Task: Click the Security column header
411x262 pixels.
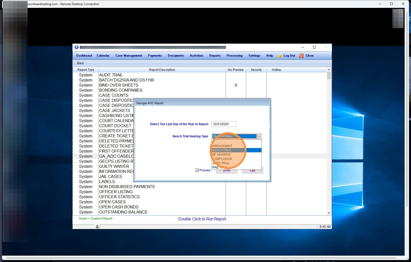Action: 256,70
